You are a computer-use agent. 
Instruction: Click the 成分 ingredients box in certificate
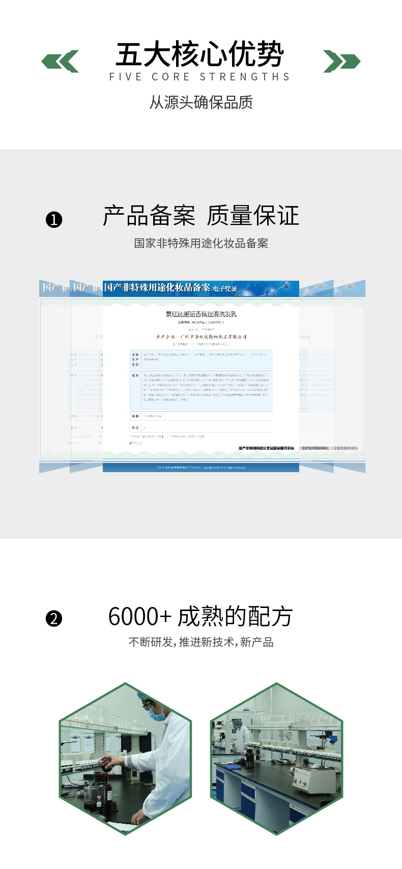tap(201, 390)
